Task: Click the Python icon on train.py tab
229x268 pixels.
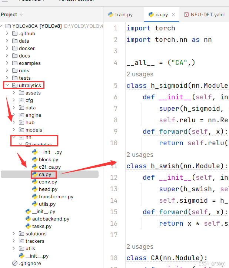Action: pos(111,14)
